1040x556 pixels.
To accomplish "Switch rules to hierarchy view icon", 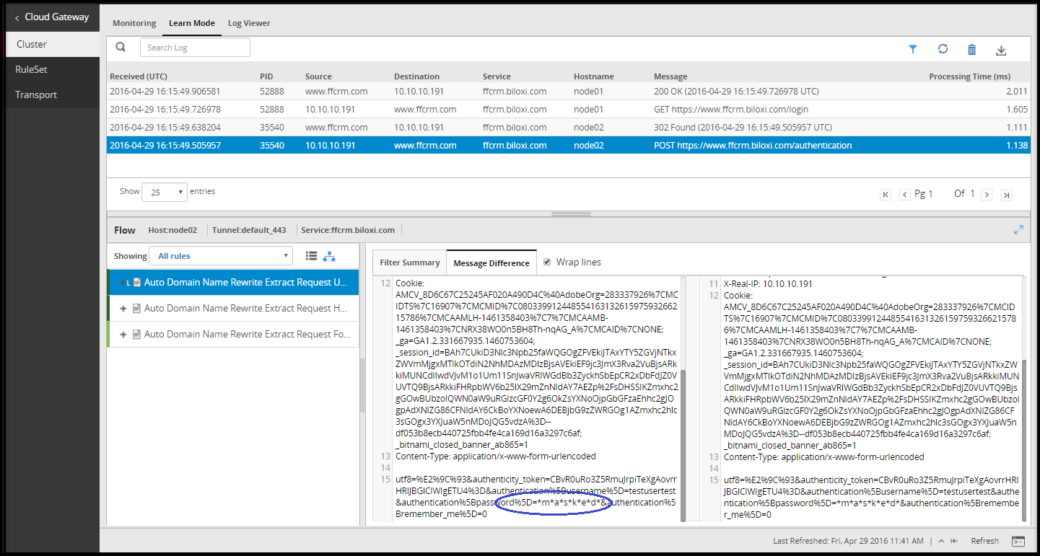I will 330,256.
